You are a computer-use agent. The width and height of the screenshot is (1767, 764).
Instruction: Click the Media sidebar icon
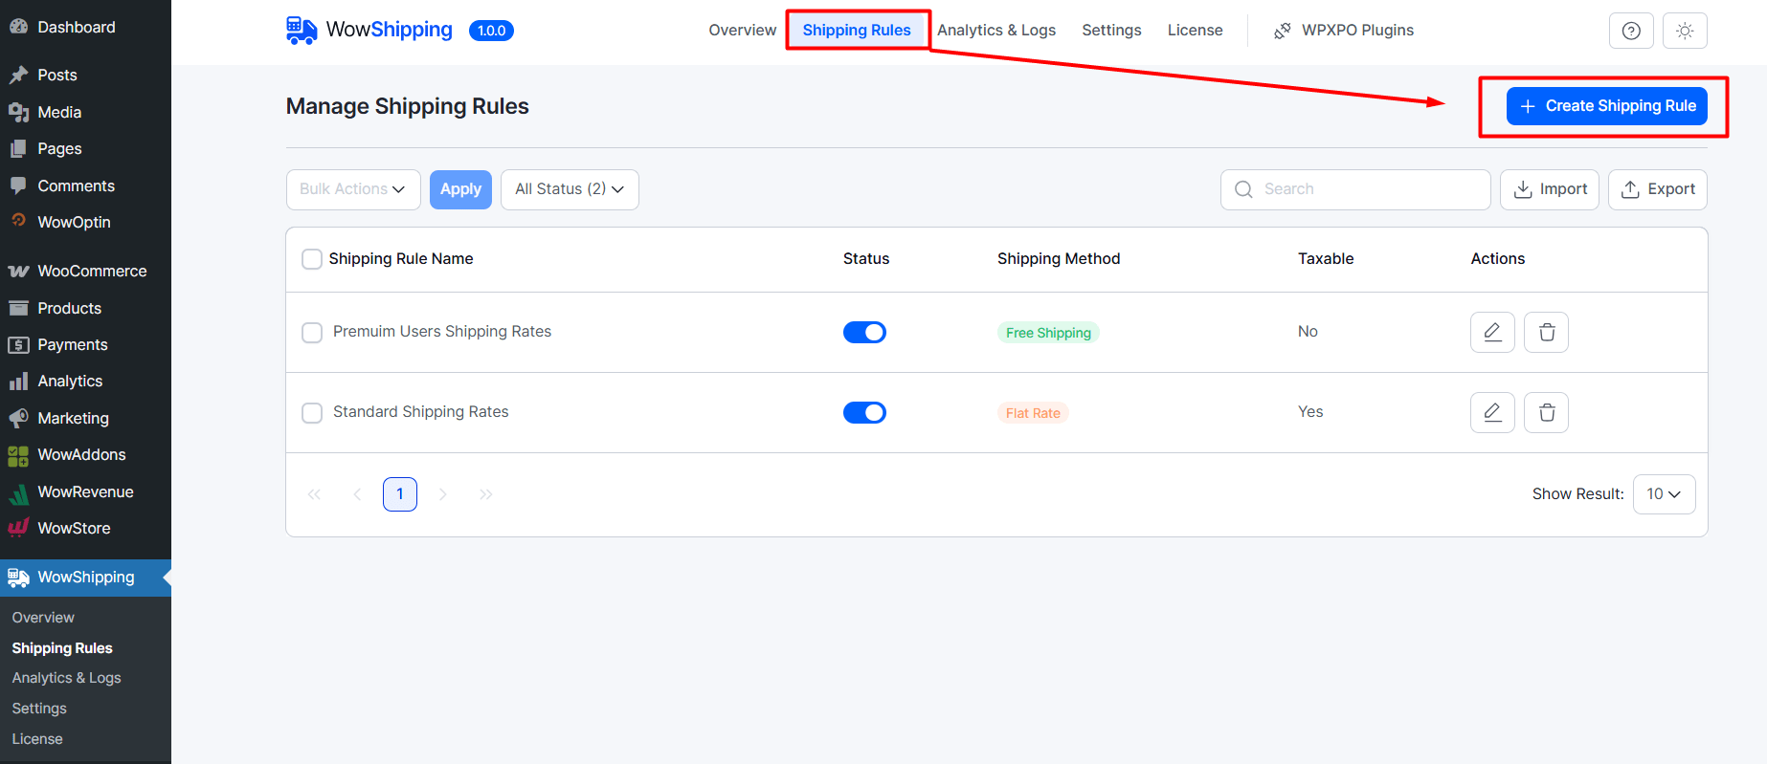(x=18, y=112)
